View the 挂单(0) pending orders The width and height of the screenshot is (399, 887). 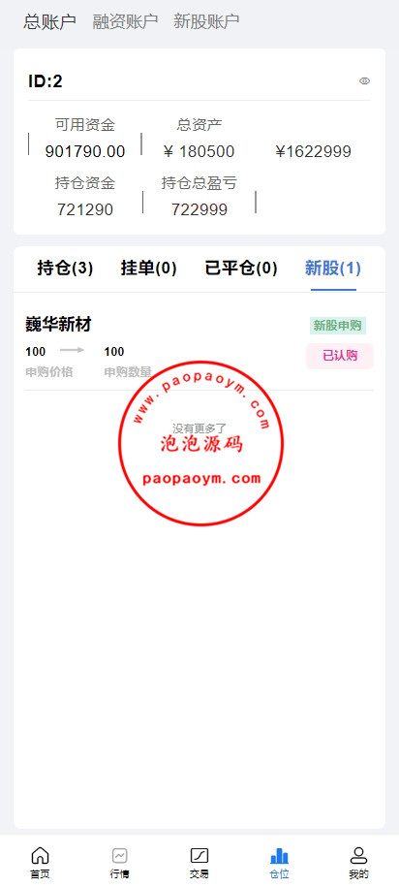[148, 269]
